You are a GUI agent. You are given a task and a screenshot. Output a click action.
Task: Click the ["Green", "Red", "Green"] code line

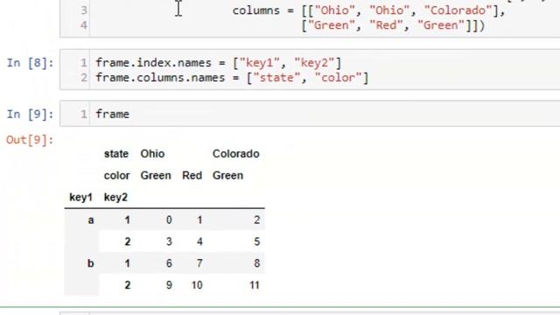coord(393,25)
